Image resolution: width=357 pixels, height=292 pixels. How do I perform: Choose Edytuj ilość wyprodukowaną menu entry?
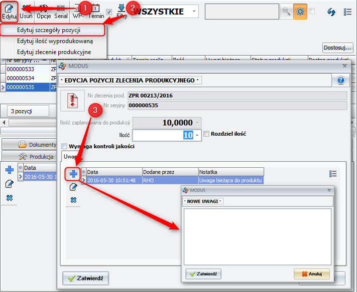(55, 41)
